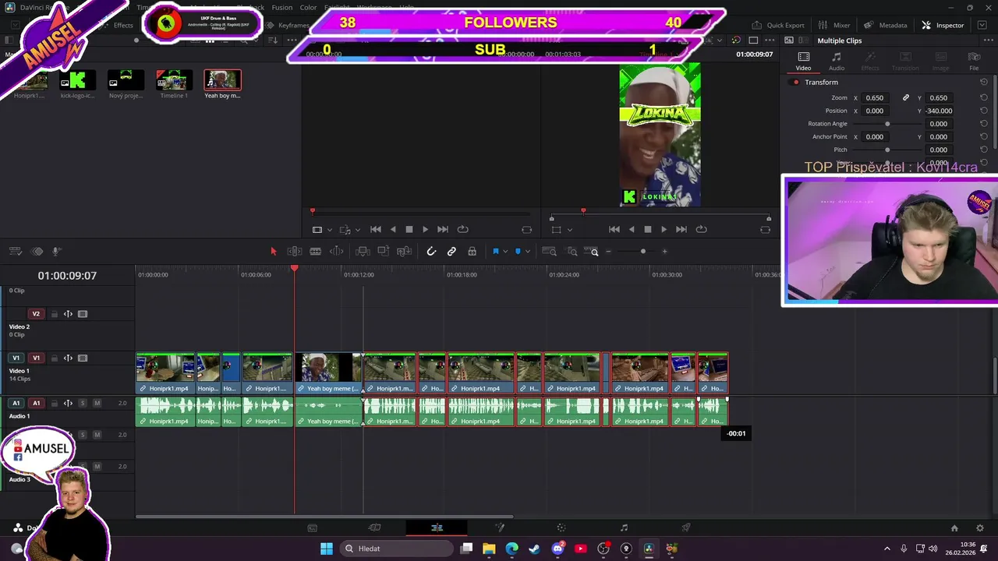Viewport: 998px width, 561px height.
Task: Click the voiceover microphone icon
Action: (x=56, y=252)
